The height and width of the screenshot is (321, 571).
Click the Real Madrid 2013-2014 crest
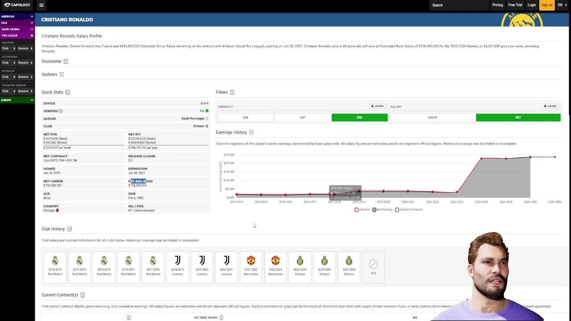[x=55, y=260]
